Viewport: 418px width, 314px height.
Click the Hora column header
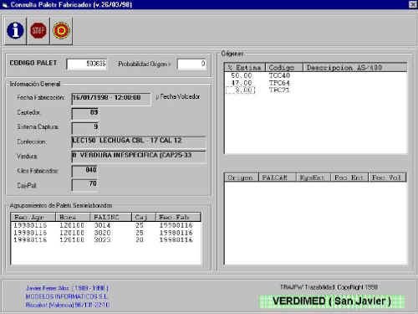(73, 217)
